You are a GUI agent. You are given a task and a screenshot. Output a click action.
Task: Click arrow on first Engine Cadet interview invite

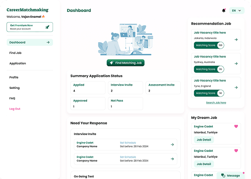point(172,145)
